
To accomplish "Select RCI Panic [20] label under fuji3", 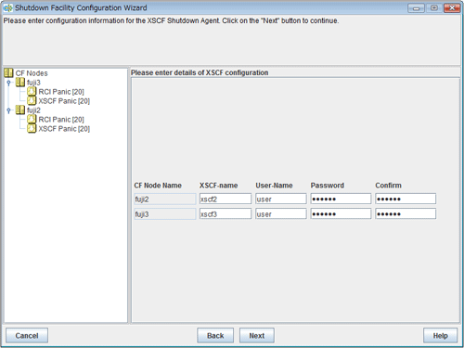I will (61, 92).
